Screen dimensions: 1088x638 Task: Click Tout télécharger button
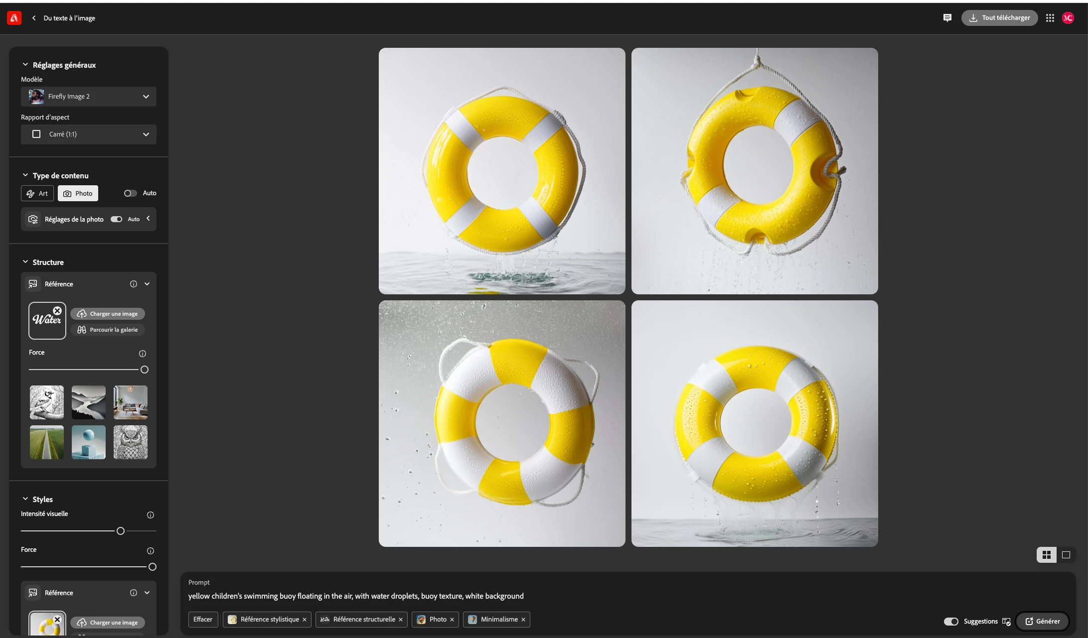coord(999,18)
